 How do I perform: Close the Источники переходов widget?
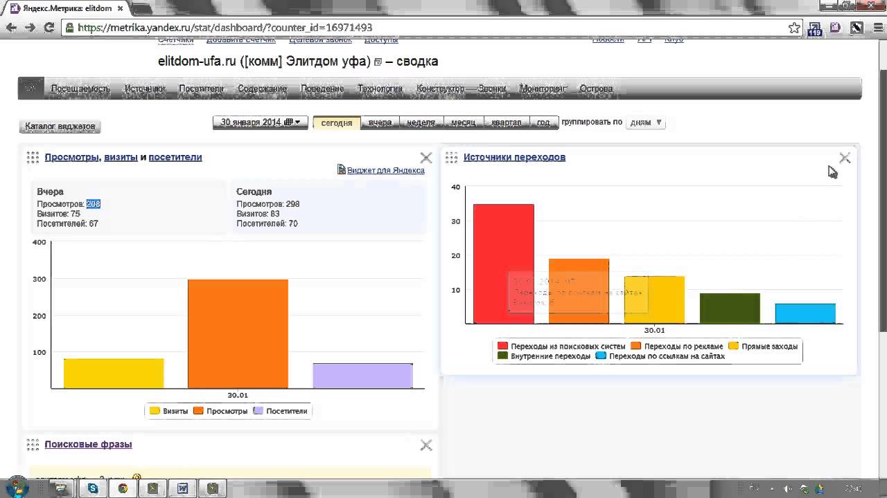(x=845, y=158)
